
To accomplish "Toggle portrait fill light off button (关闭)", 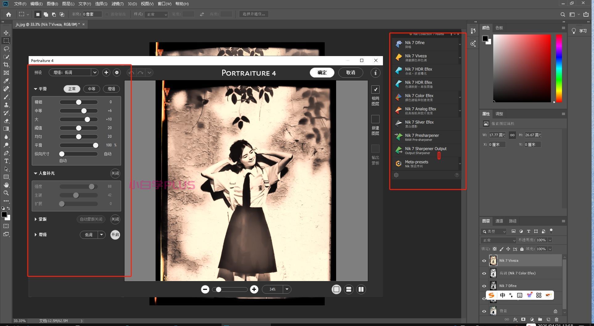I will click(x=115, y=173).
